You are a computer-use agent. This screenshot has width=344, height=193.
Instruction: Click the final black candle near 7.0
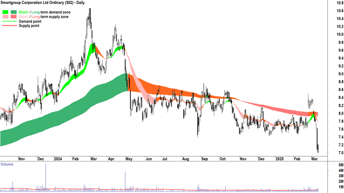pyautogui.click(x=318, y=149)
